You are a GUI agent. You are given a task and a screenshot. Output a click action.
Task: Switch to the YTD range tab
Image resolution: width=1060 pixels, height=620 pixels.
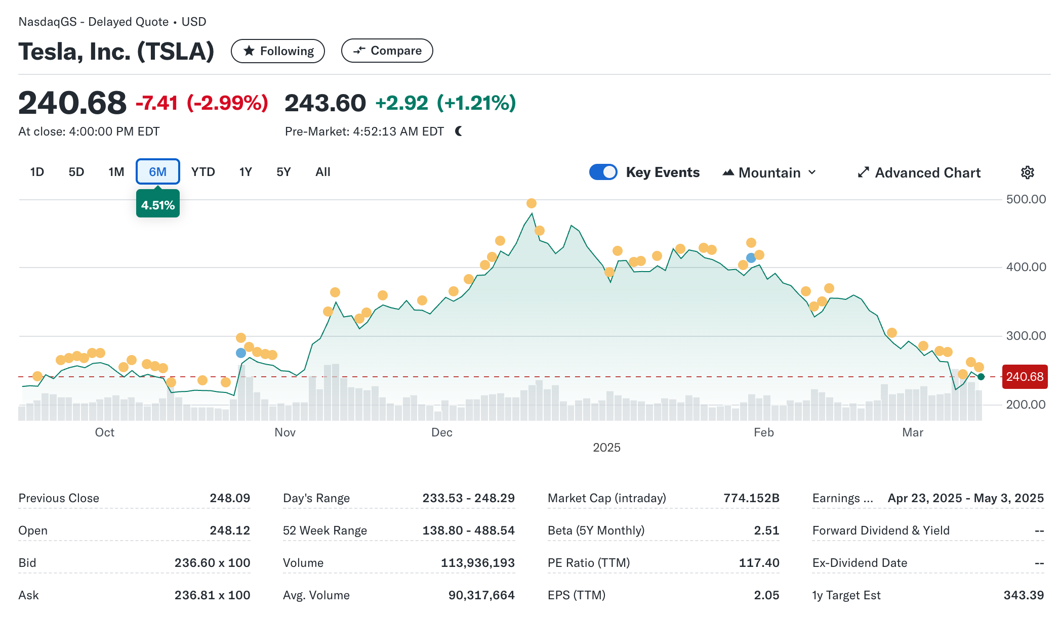point(203,172)
